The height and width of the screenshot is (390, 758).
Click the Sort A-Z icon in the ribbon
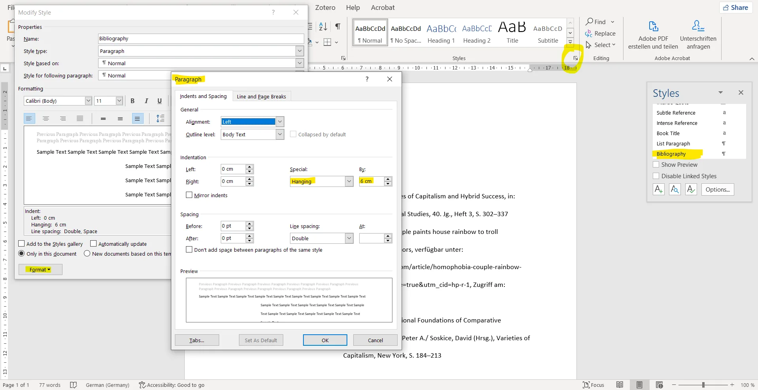click(x=323, y=26)
